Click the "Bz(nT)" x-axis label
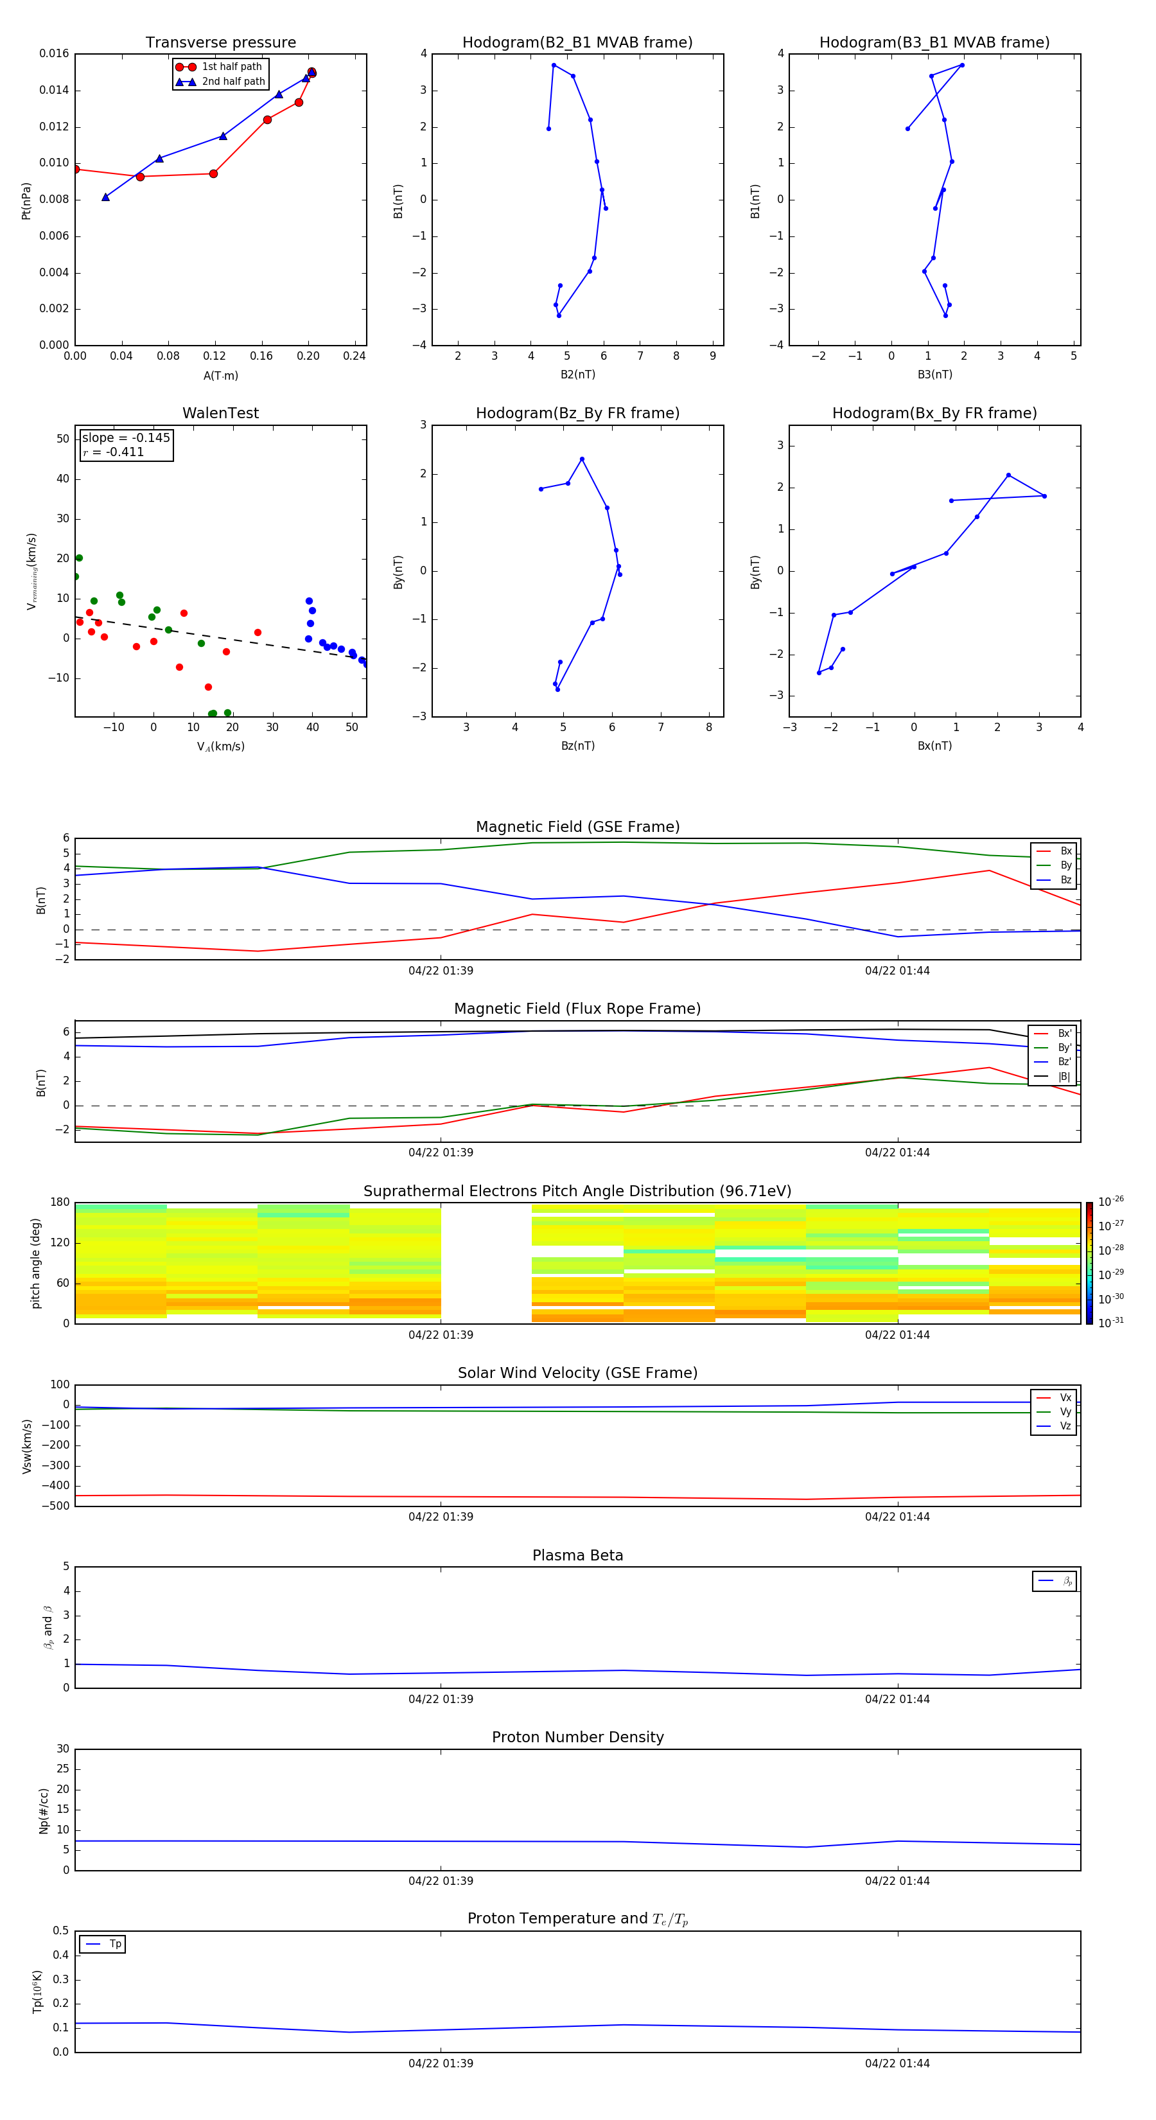Image resolution: width=1156 pixels, height=2120 pixels. (577, 746)
